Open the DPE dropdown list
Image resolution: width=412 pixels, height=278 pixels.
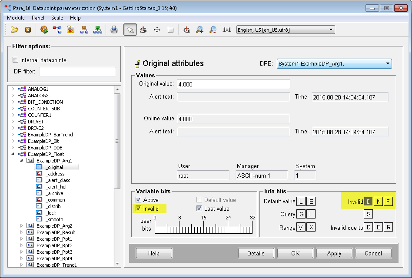[387, 64]
